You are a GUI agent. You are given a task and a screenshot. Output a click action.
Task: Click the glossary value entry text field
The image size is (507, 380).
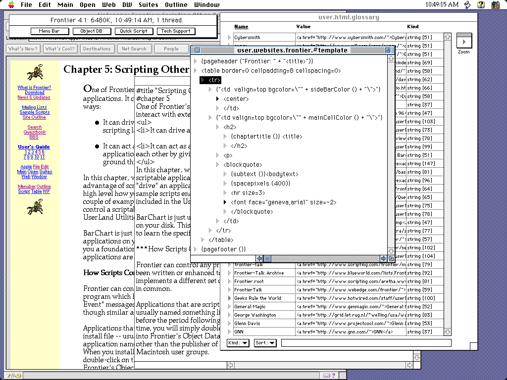coord(366,343)
